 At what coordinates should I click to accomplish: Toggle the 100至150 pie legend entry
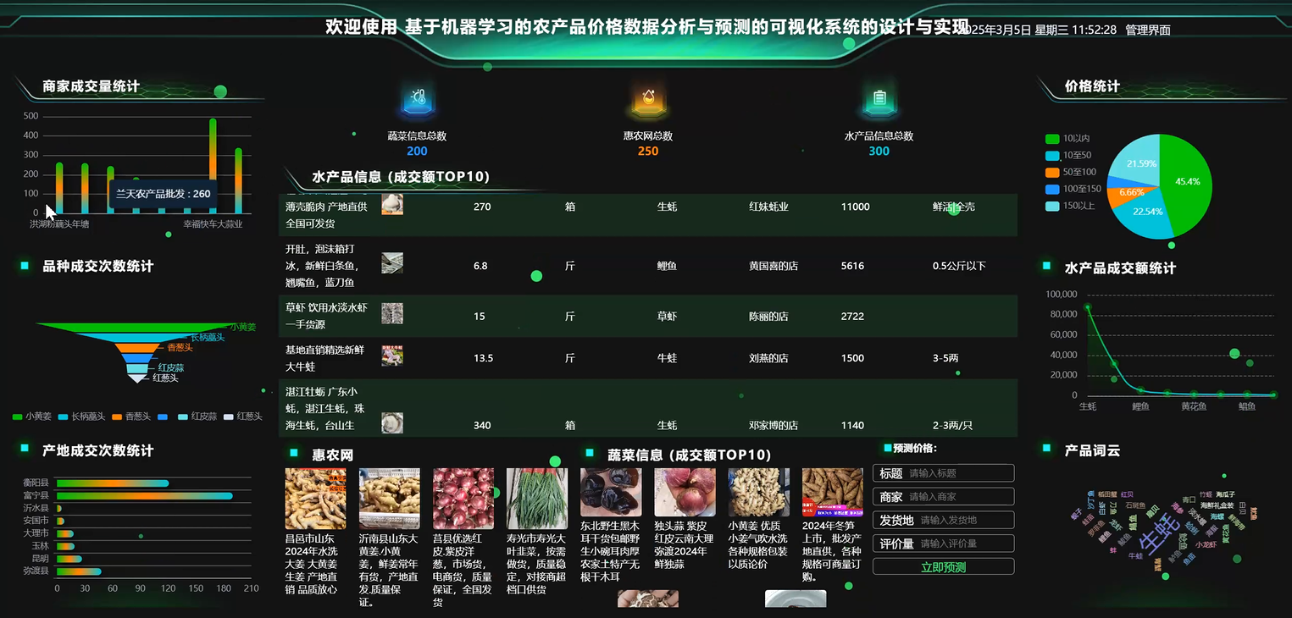(1073, 190)
